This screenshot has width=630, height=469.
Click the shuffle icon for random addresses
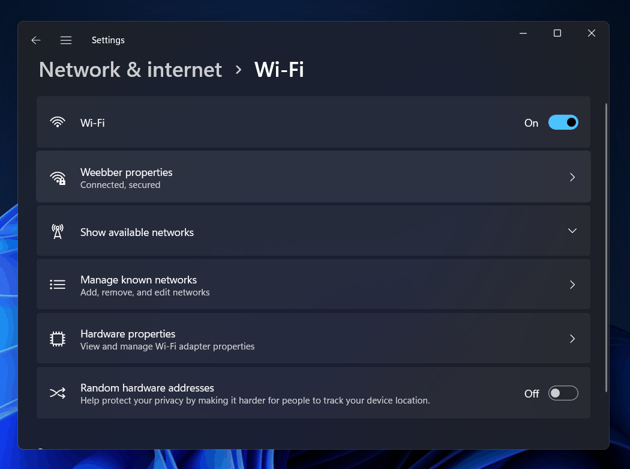[x=58, y=393]
